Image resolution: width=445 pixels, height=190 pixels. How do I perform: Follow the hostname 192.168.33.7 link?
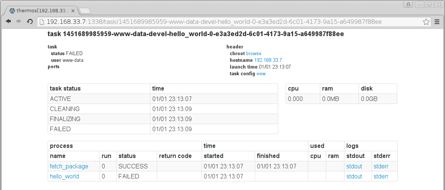(x=268, y=60)
